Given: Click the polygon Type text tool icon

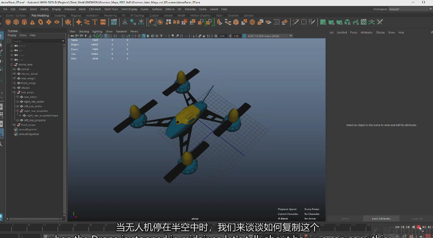Looking at the screenshot, I should click(95, 22).
